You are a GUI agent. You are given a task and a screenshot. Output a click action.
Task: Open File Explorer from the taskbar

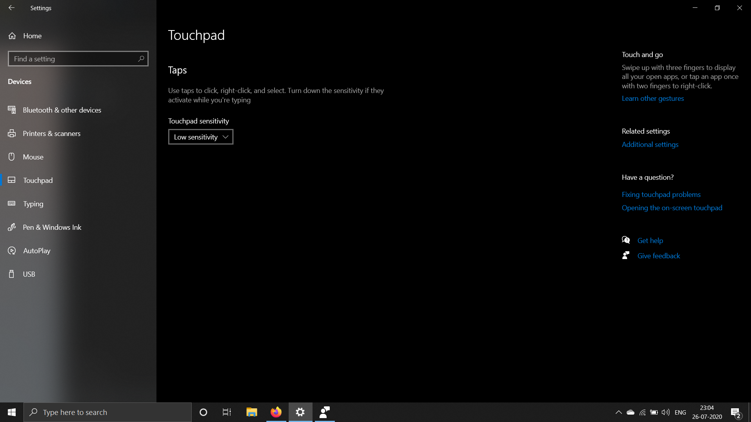(x=252, y=412)
